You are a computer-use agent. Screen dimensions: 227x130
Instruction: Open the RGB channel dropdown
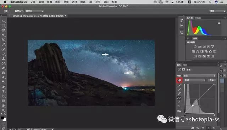click(195, 80)
